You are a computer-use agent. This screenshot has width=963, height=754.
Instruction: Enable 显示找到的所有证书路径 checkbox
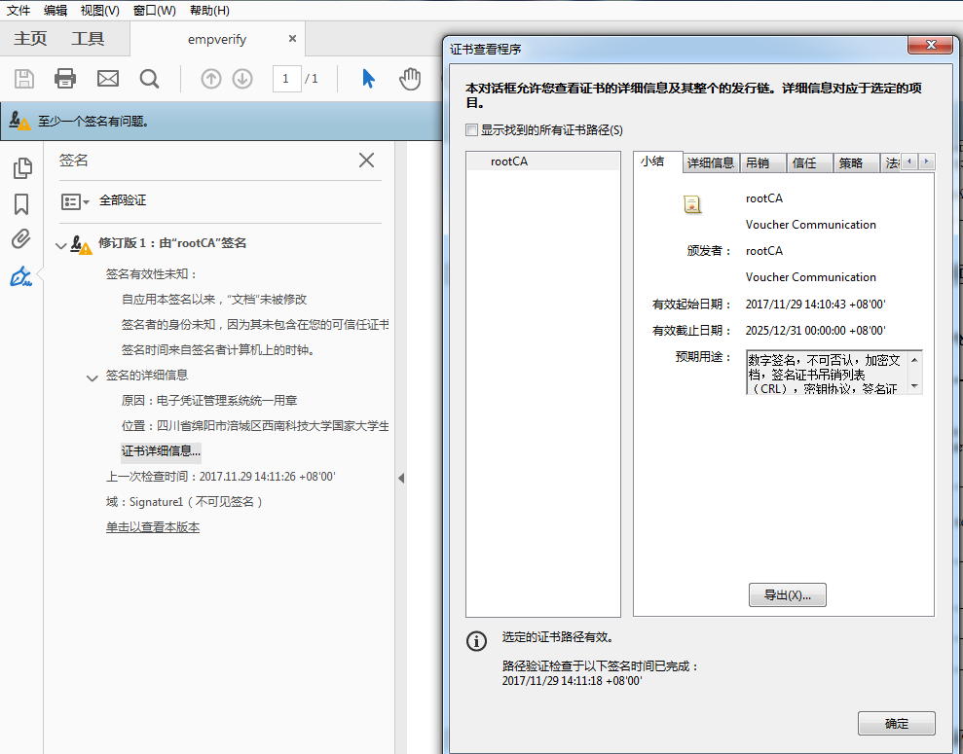click(472, 130)
